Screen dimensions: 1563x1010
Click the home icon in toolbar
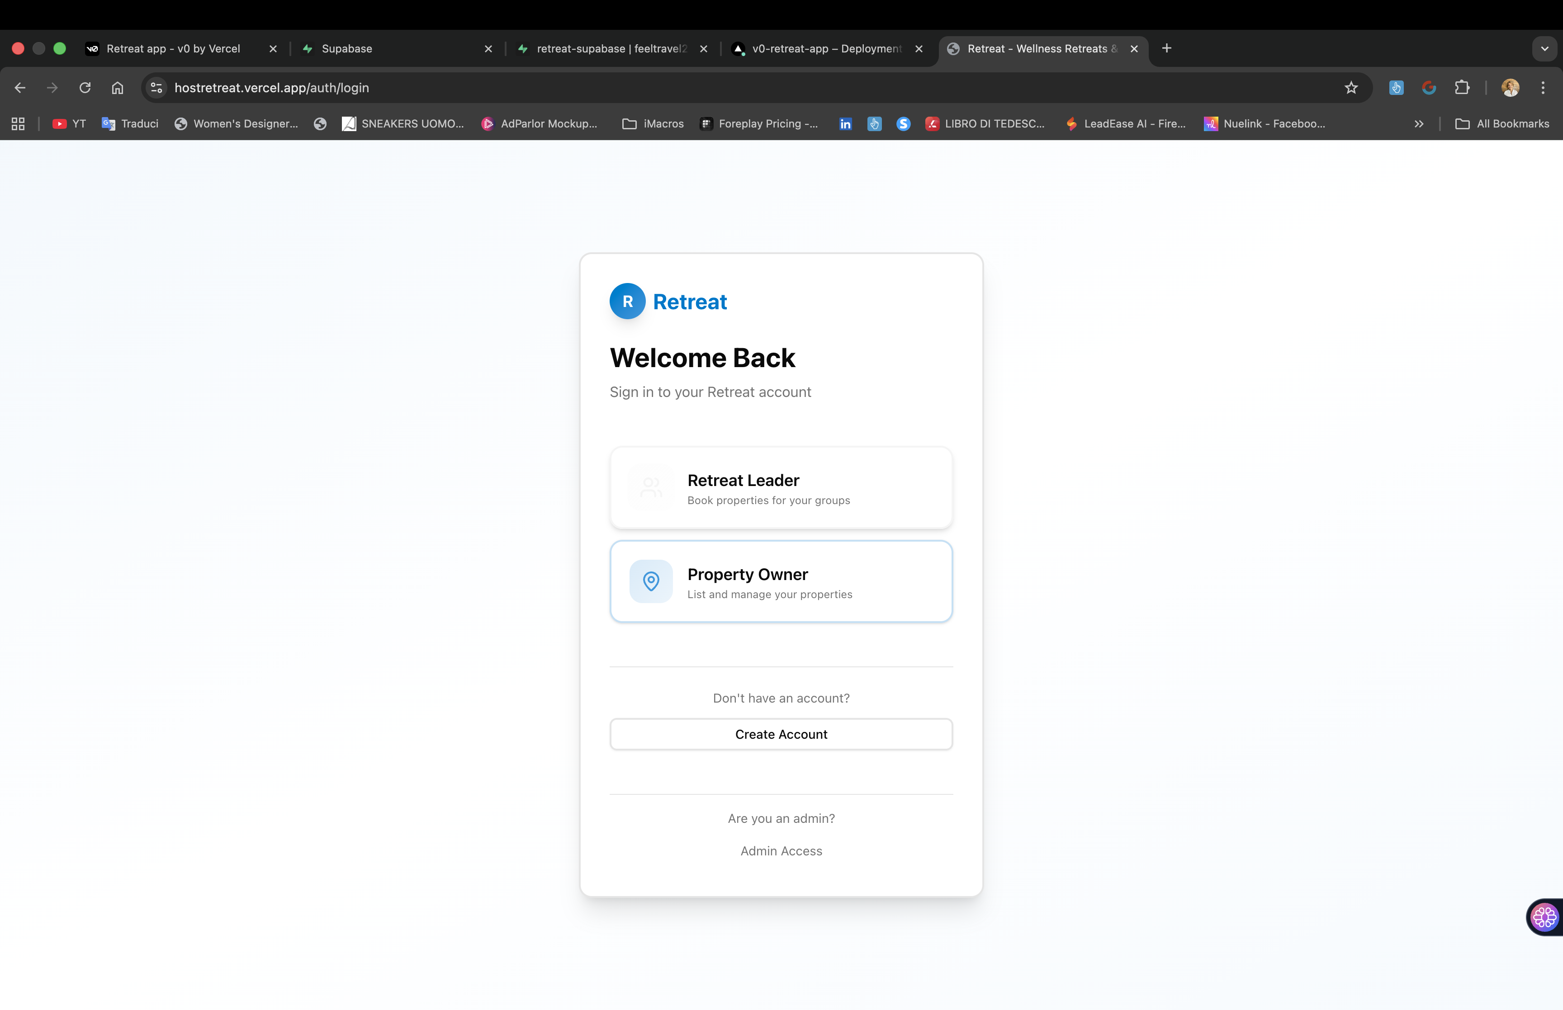(x=118, y=88)
